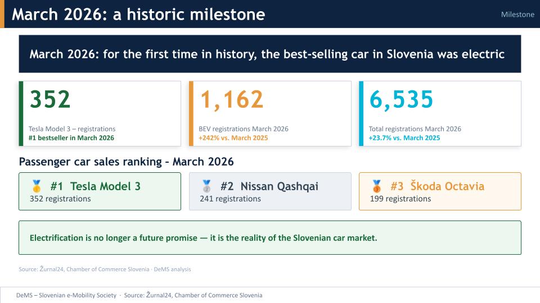Click the grey source line mentioning DeMS analysis
The image size is (540, 303).
point(105,269)
